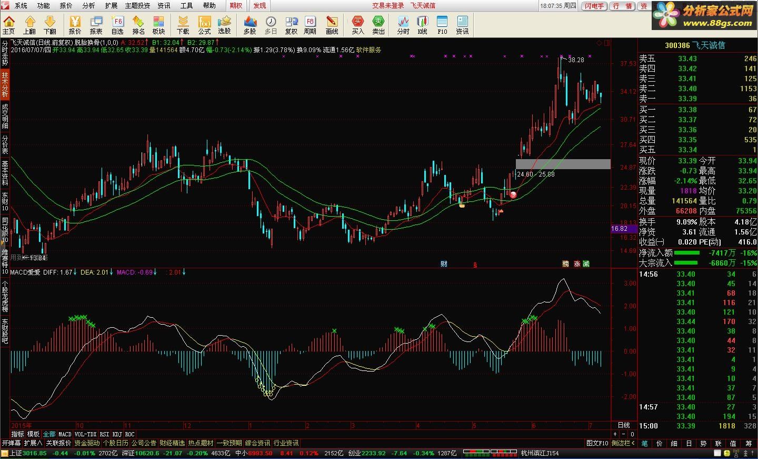
Task: Click 复权 price adjustment icon
Action: (291, 25)
